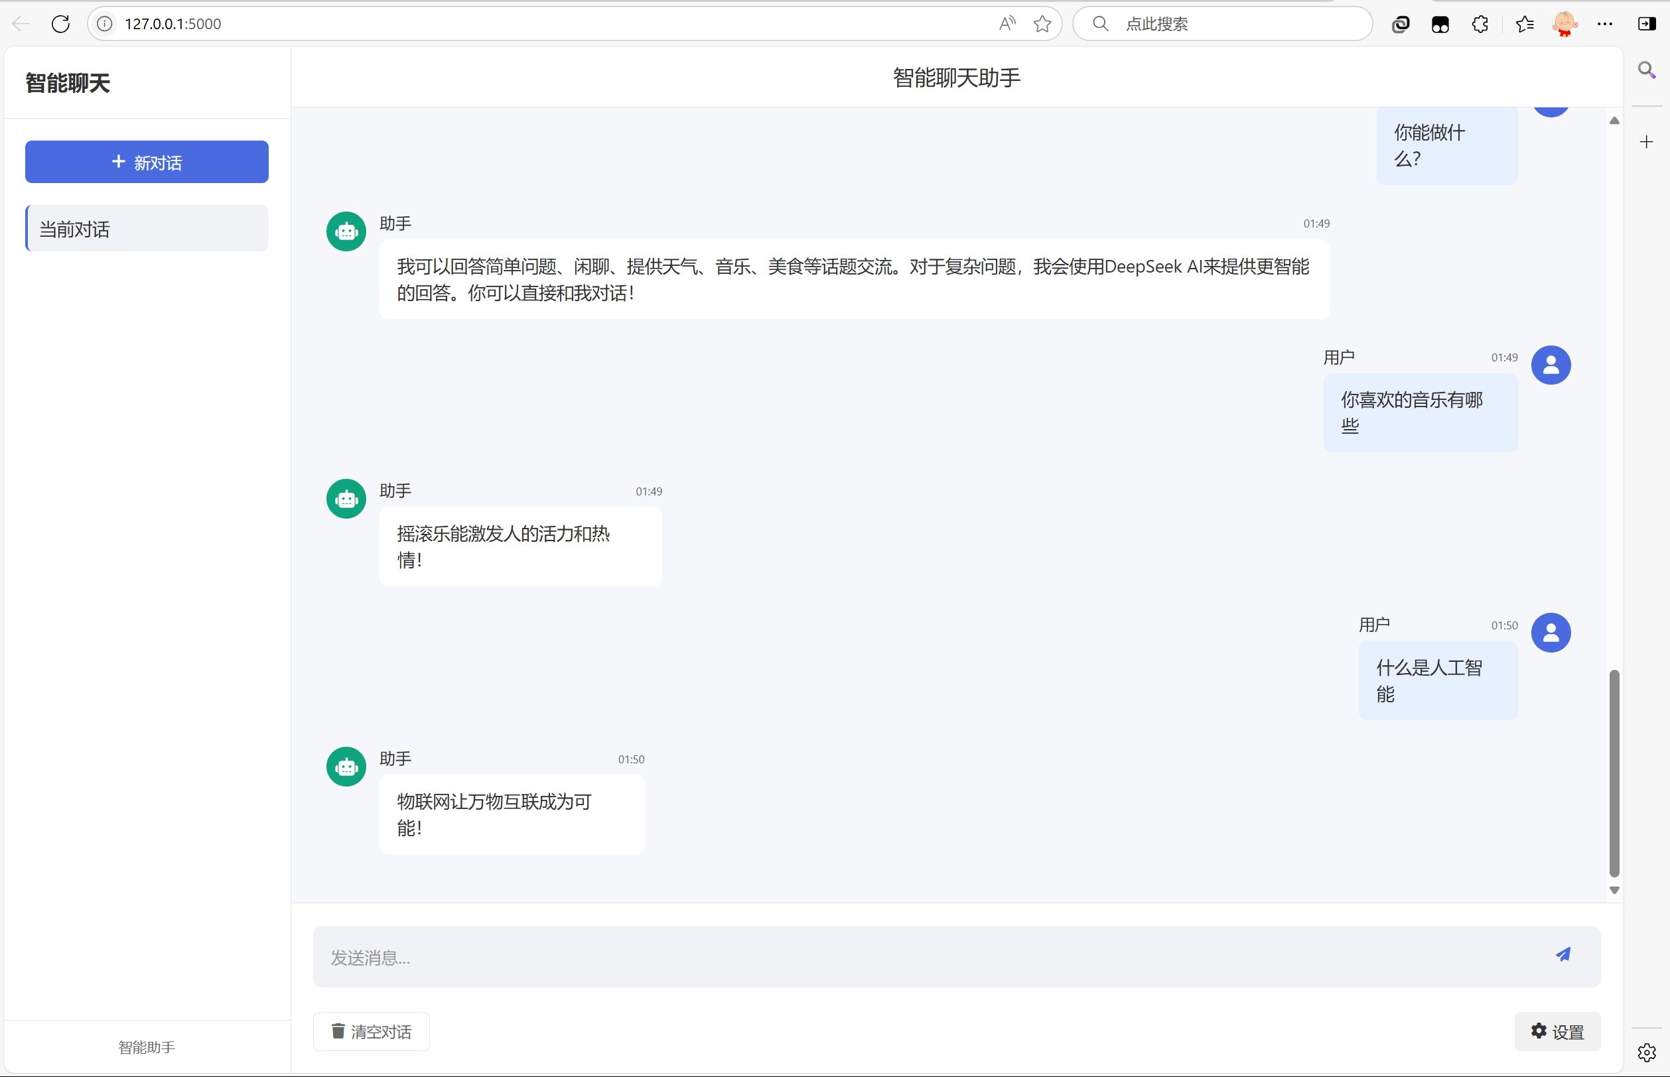The height and width of the screenshot is (1077, 1670).
Task: Click 清空对话 to clear the conversation
Action: point(371,1031)
